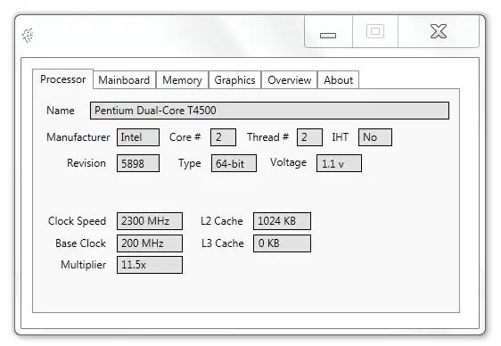Click the Type label
This screenshot has width=501, height=346.
(190, 163)
